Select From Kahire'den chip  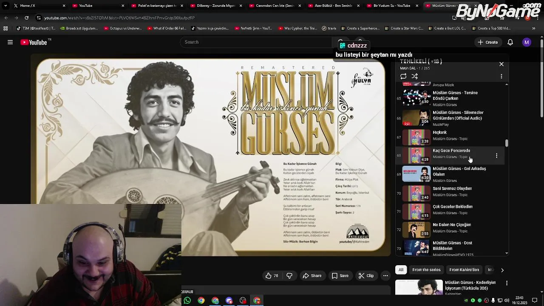pos(464,270)
